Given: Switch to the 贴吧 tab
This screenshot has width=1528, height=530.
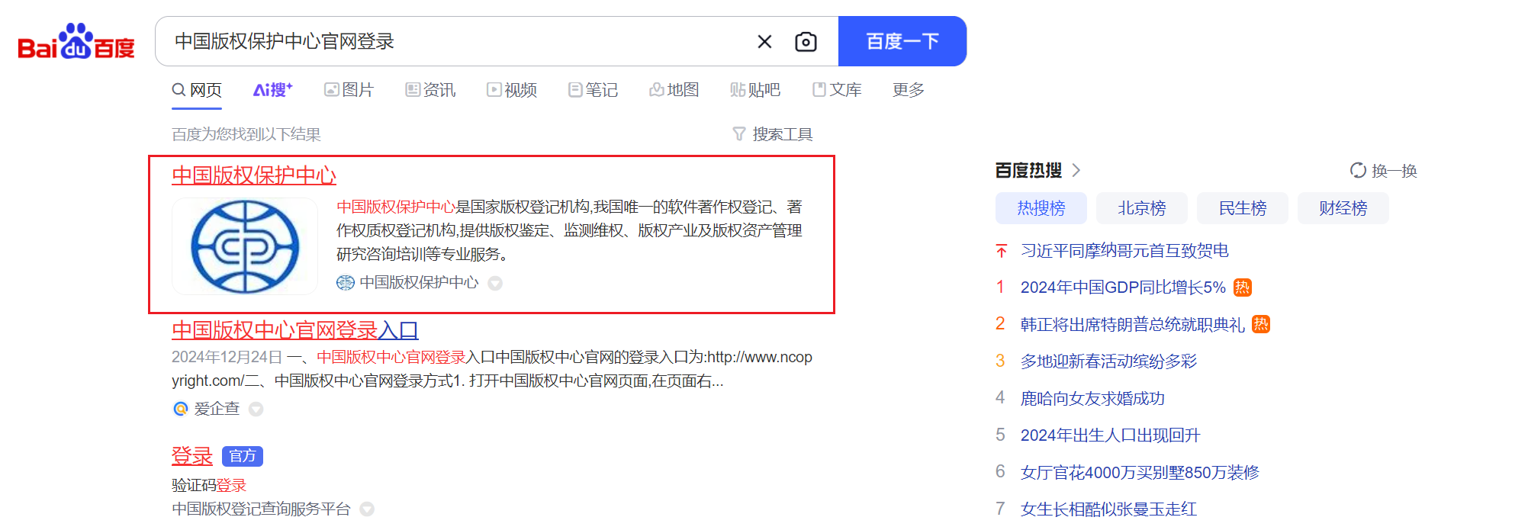Looking at the screenshot, I should [x=755, y=90].
